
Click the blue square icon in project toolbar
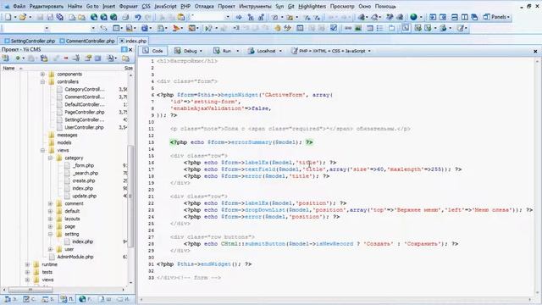click(x=98, y=58)
